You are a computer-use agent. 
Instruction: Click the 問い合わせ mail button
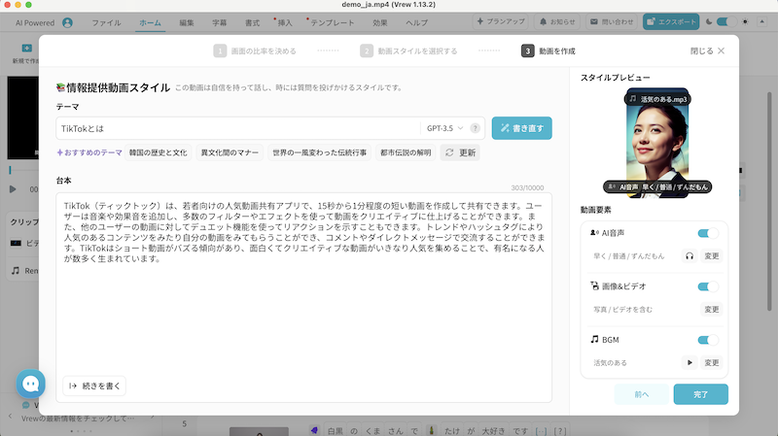(x=612, y=21)
